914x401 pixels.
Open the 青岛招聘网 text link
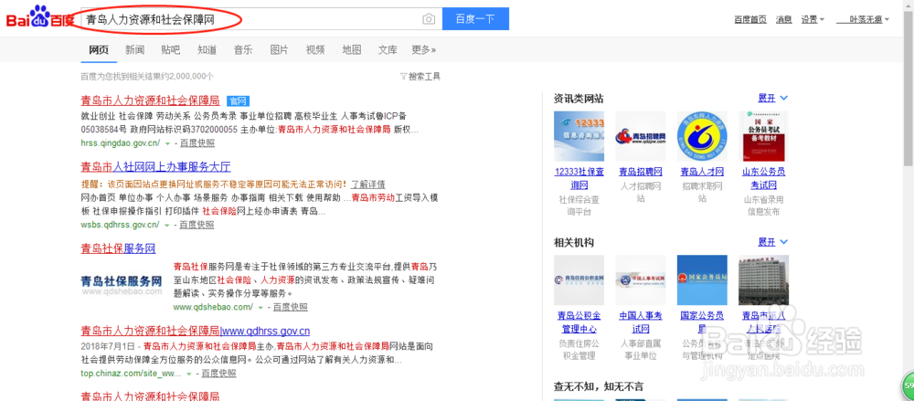641,172
